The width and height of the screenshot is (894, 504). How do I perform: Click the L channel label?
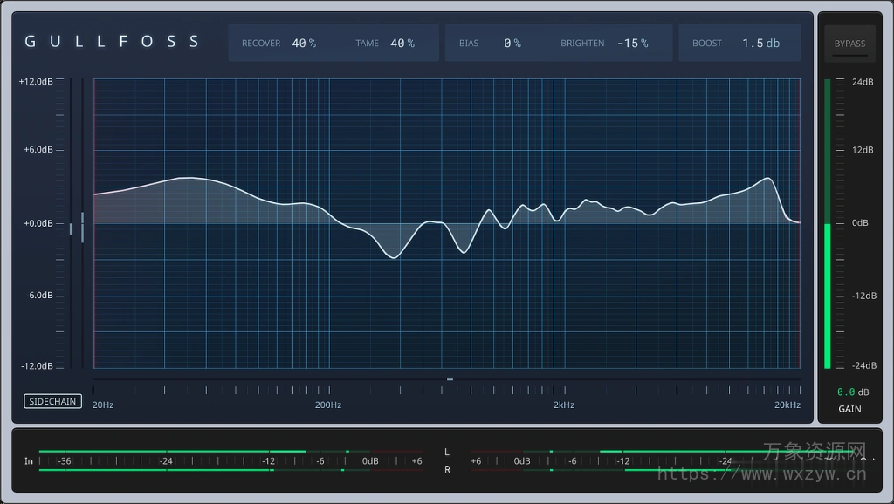click(446, 453)
